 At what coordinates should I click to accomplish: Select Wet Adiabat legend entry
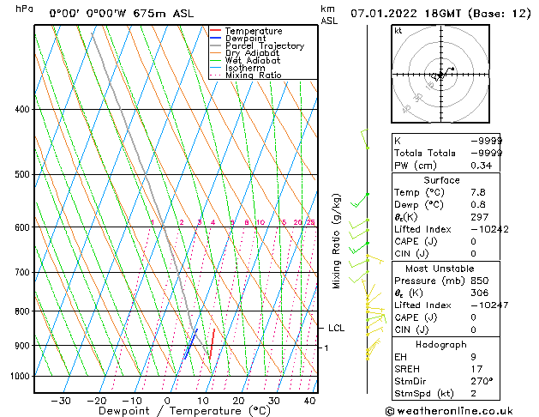point(252,61)
